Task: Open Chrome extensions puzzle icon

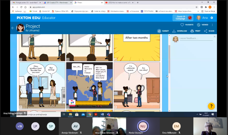Action: (x=206, y=7)
